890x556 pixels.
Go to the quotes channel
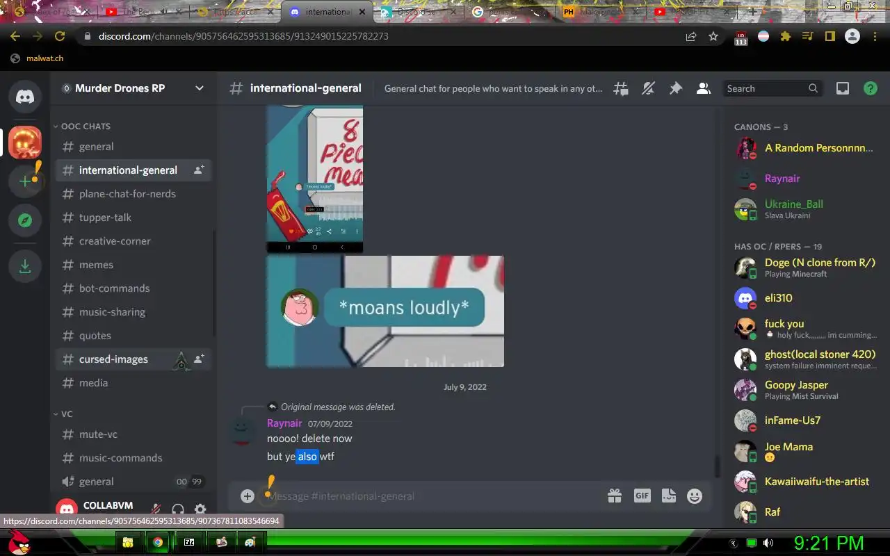[133, 336]
